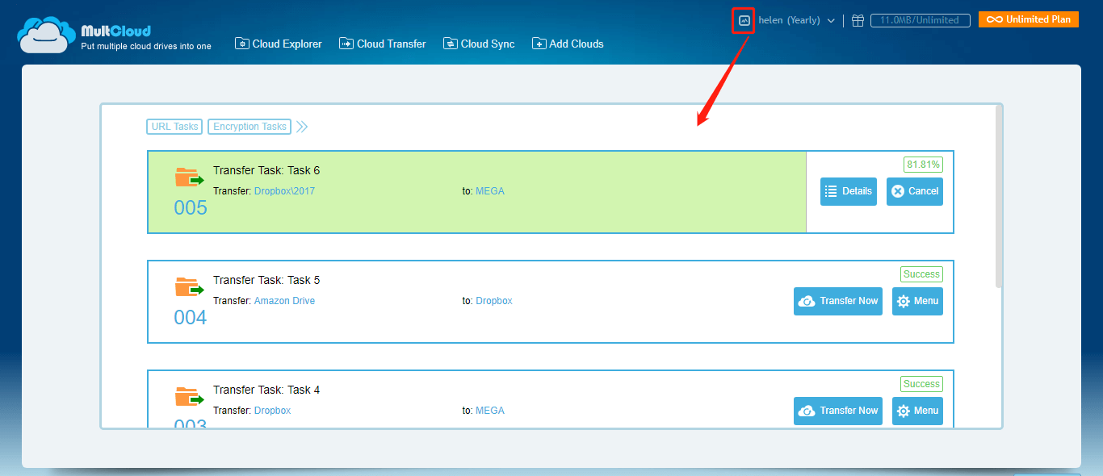Click the Task 5 transfer folder icon
The height and width of the screenshot is (476, 1103).
(189, 287)
